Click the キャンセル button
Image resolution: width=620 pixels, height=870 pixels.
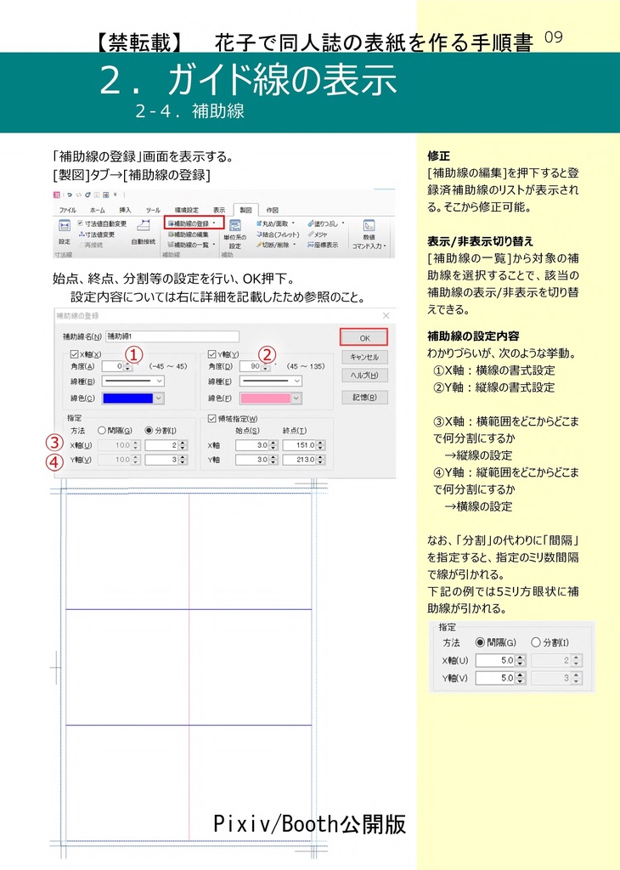(364, 357)
